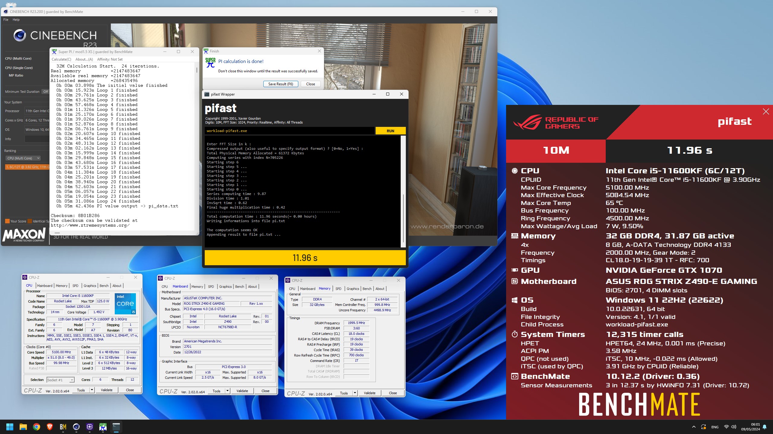This screenshot has width=773, height=434.
Task: Open Affinity: Not Set menu
Action: pos(110,59)
